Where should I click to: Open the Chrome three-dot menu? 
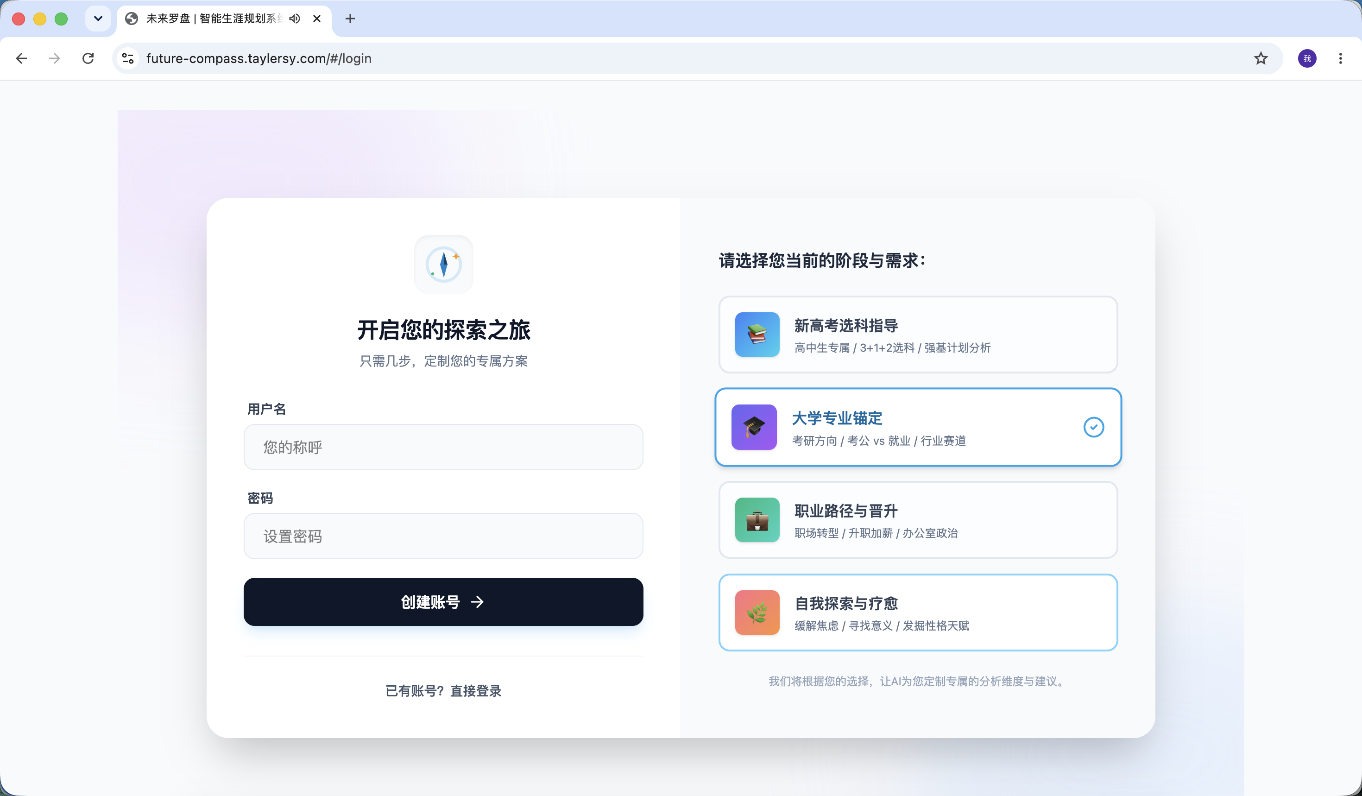pos(1340,58)
